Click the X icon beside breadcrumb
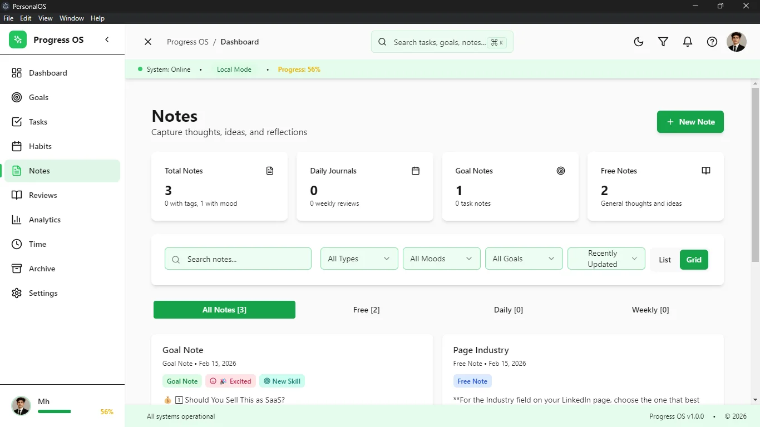Viewport: 760px width, 427px height. point(148,42)
